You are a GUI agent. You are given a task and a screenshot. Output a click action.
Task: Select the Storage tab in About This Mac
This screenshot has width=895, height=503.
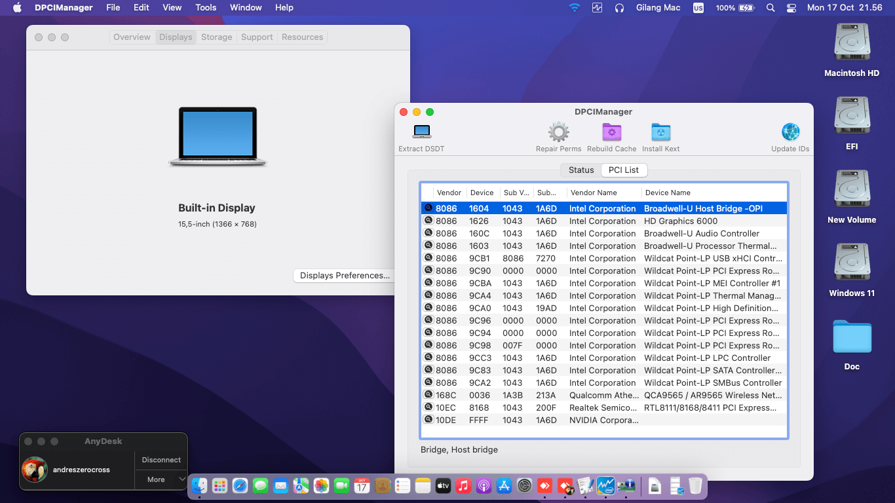click(x=216, y=37)
